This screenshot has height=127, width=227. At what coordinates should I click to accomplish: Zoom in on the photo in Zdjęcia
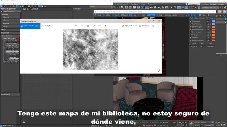pyautogui.click(x=76, y=26)
